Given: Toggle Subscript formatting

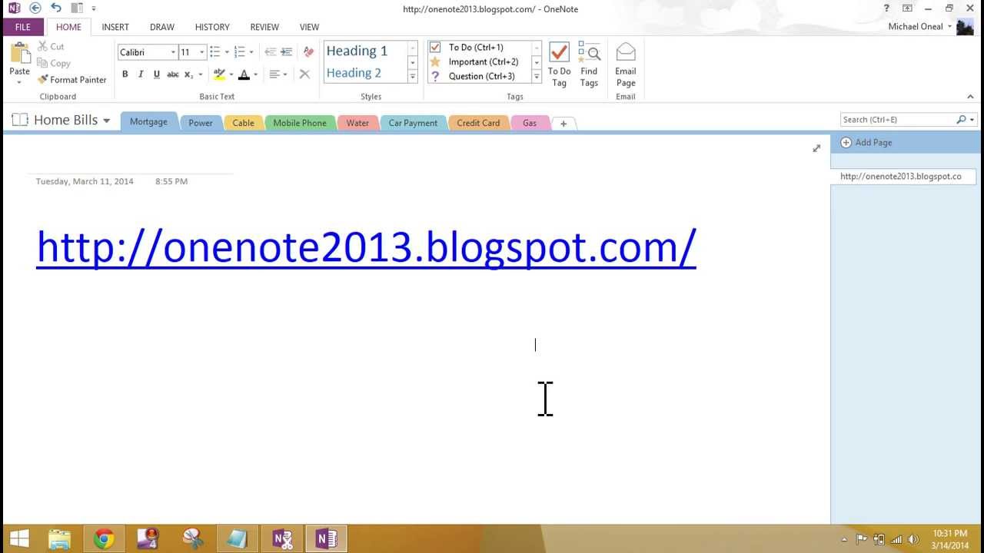Looking at the screenshot, I should point(188,75).
